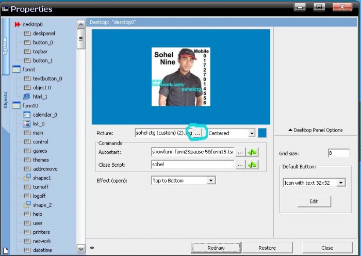Click the shape_2 shape icon
The width and height of the screenshot is (361, 256).
point(27,204)
